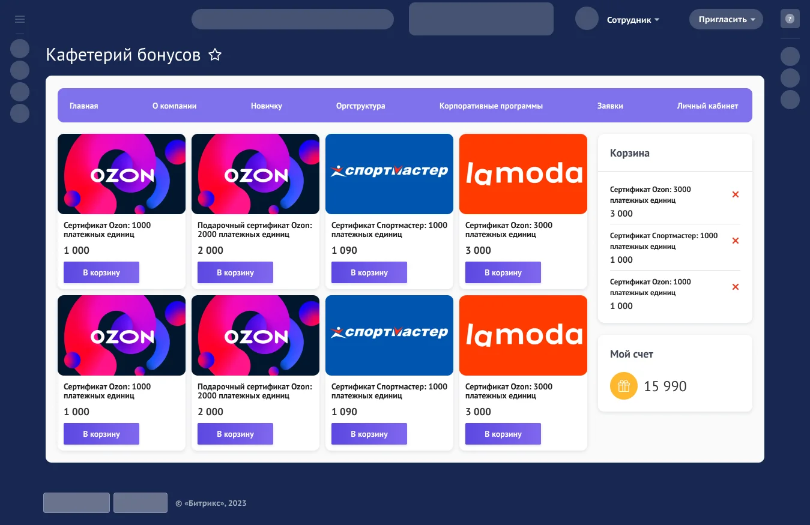Screen dimensions: 810x525
Task: Select the Новичку menu item
Action: (267, 106)
